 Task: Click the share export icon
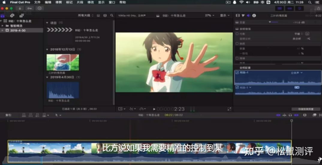tap(318, 8)
